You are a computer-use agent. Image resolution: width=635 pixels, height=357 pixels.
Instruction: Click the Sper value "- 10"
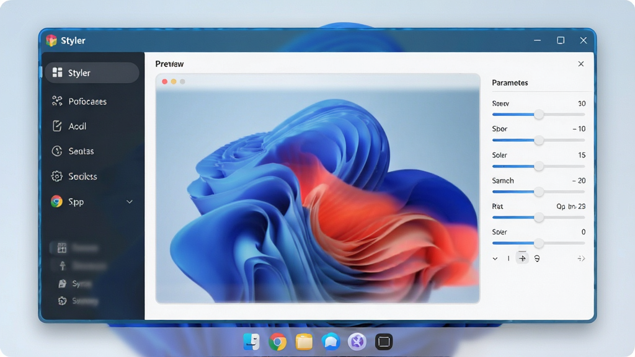[579, 129]
